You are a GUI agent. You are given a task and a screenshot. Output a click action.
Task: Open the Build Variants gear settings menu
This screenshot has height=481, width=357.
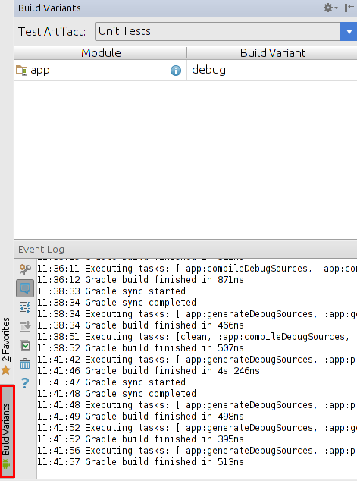tap(330, 8)
